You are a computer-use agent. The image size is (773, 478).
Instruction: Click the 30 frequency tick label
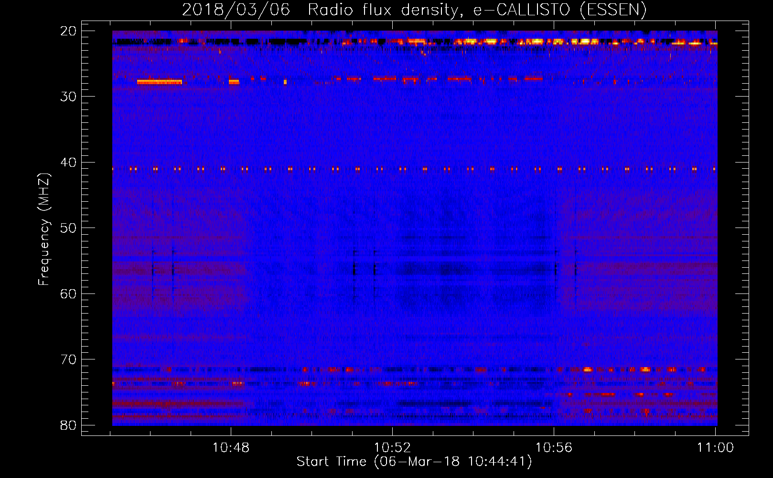(69, 97)
